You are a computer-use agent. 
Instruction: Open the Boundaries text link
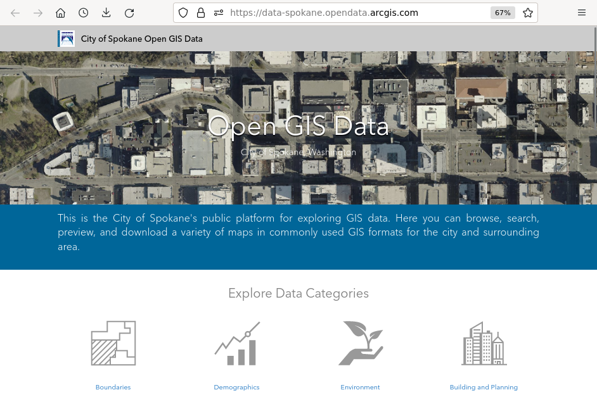(x=113, y=388)
